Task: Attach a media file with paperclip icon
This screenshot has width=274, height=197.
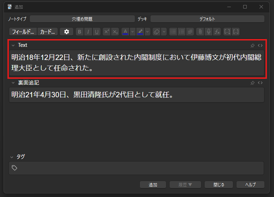Action: (x=200, y=32)
